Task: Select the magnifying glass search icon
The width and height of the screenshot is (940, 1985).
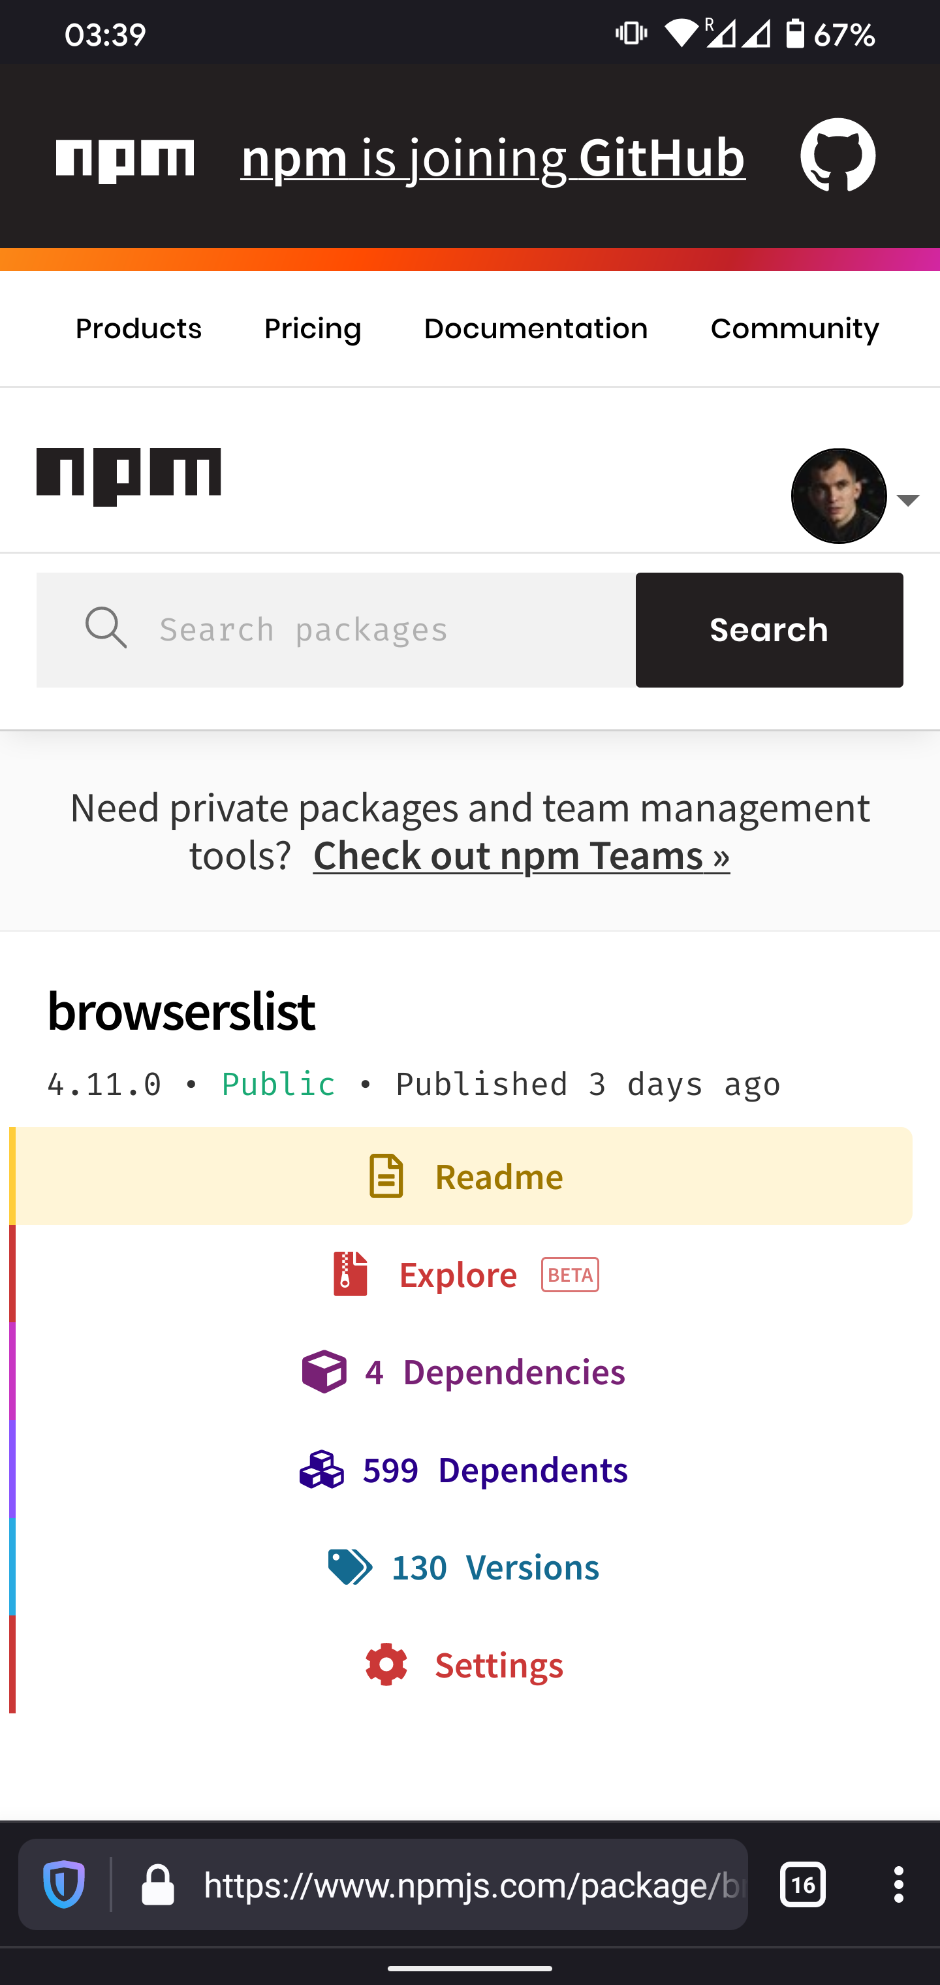Action: coord(106,629)
